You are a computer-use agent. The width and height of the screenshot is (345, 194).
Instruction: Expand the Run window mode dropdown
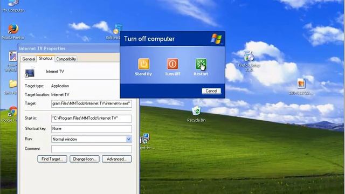[128, 139]
